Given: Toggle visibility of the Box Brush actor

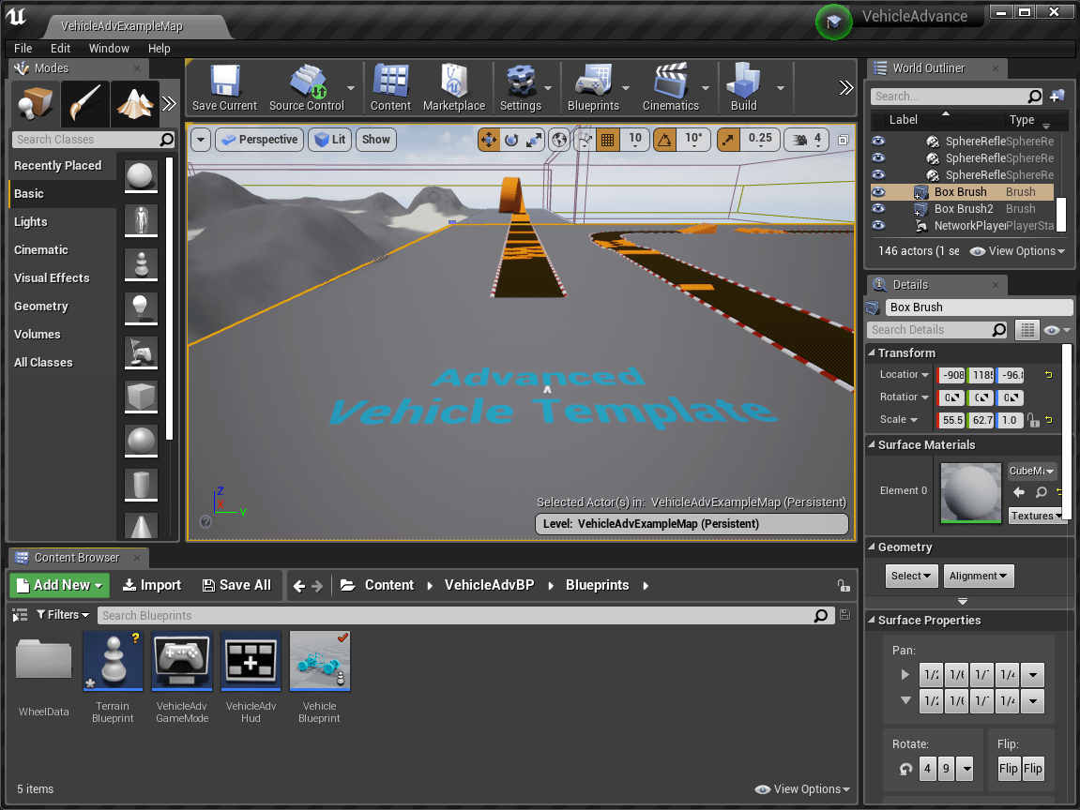Looking at the screenshot, I should (876, 191).
